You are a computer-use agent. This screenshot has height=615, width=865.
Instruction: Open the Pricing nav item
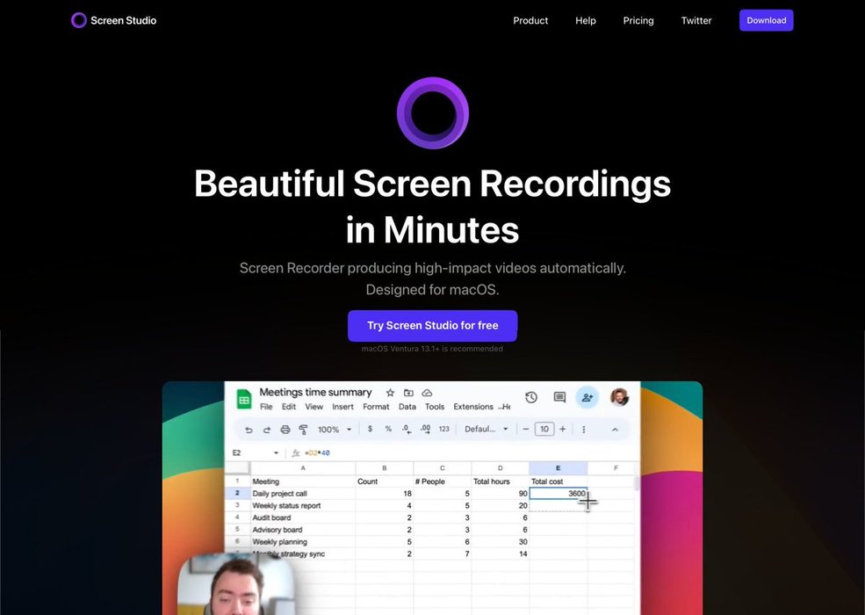(638, 20)
